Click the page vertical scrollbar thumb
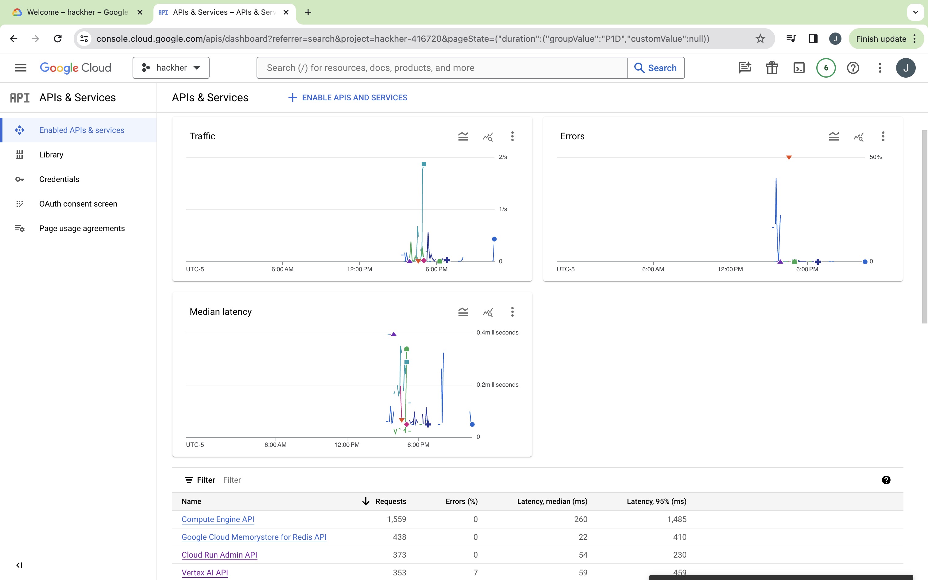 pos(924,226)
